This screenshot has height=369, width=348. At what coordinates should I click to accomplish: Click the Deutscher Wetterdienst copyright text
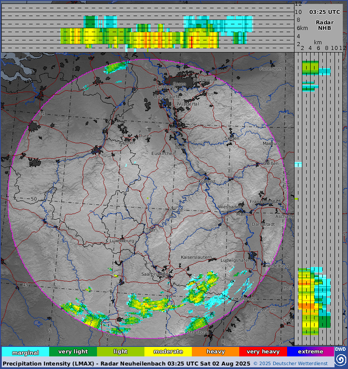(291, 364)
